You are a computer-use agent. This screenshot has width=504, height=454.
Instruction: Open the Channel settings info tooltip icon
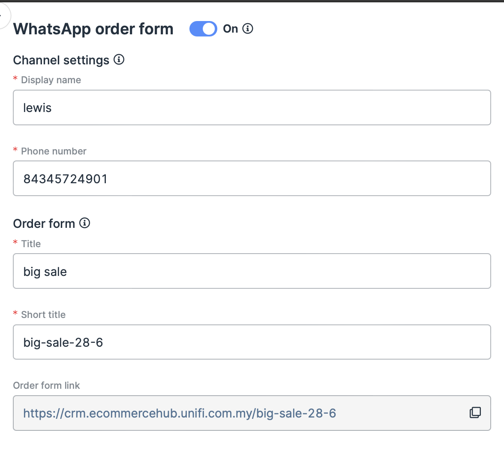click(x=119, y=60)
